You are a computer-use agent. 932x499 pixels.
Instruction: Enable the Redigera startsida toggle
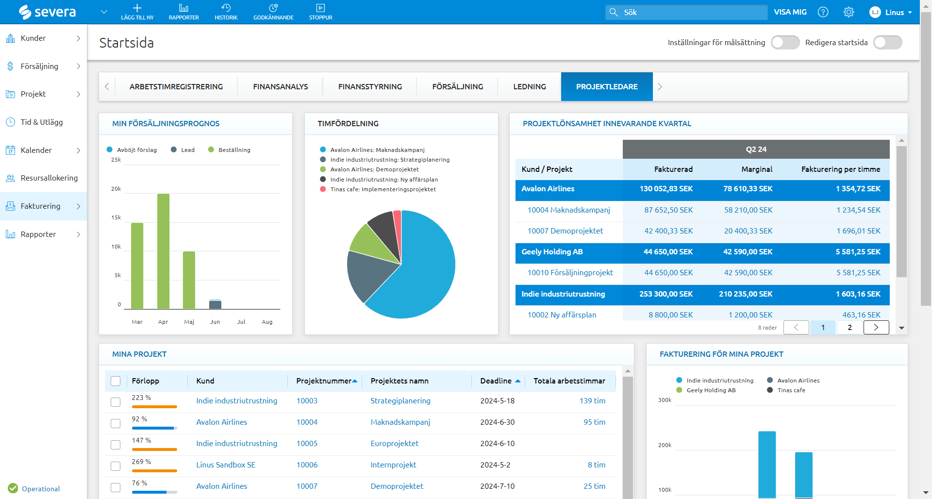pos(887,43)
